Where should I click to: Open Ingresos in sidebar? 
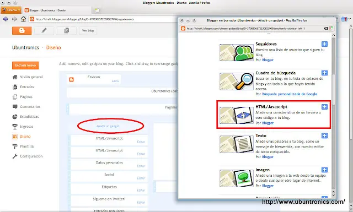pyautogui.click(x=26, y=127)
